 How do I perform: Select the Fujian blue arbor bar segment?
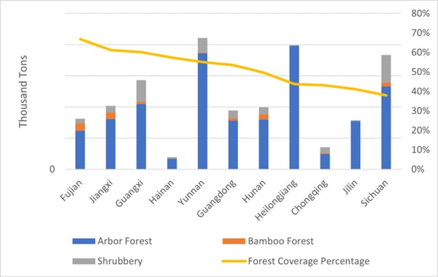pyautogui.click(x=80, y=150)
